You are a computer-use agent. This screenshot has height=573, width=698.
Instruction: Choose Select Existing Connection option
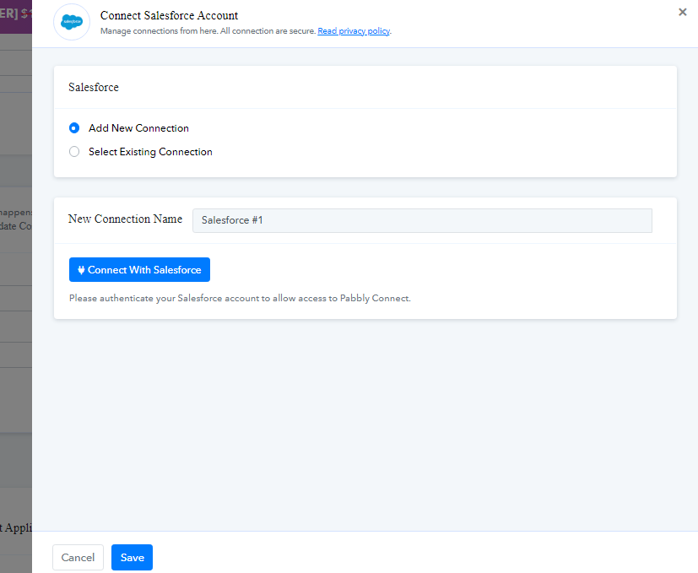(74, 152)
